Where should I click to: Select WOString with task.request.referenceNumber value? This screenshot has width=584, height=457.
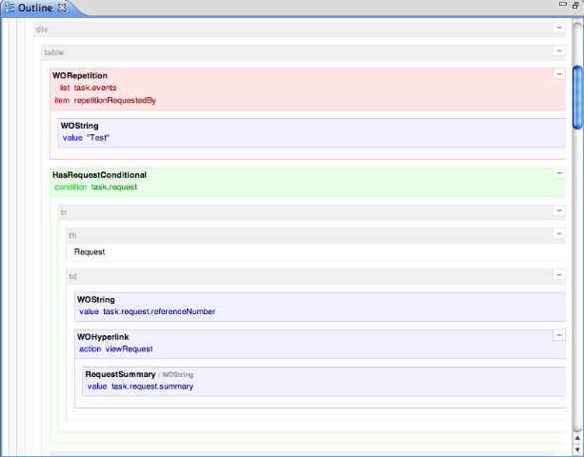97,299
